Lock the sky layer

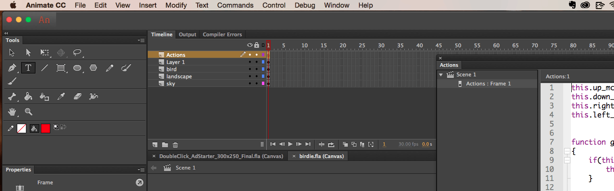[x=257, y=84]
